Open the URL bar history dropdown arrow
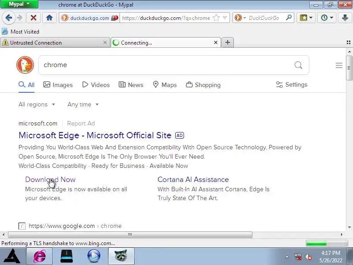 tap(225, 18)
